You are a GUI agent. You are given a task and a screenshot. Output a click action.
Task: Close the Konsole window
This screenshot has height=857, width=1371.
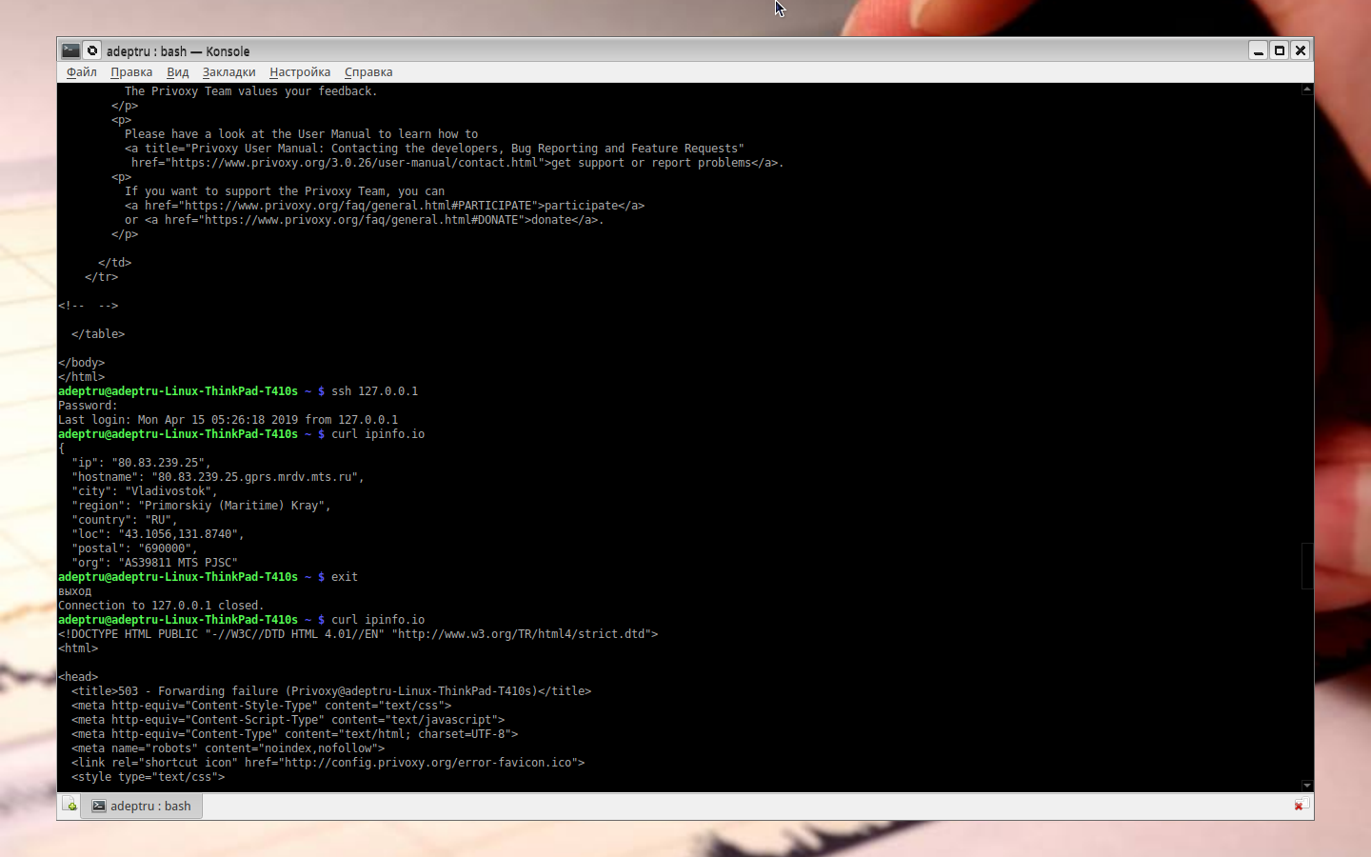point(1301,50)
